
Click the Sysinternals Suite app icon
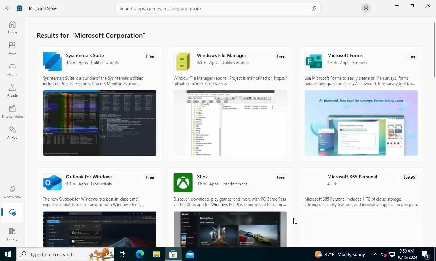[x=52, y=61]
